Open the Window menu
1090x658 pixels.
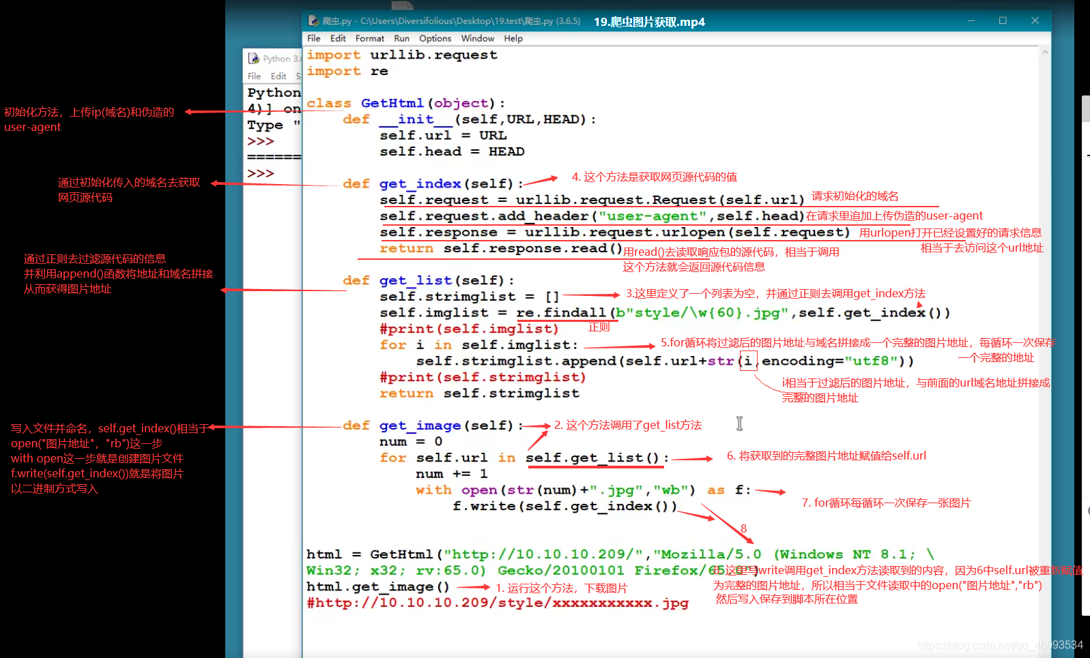478,38
